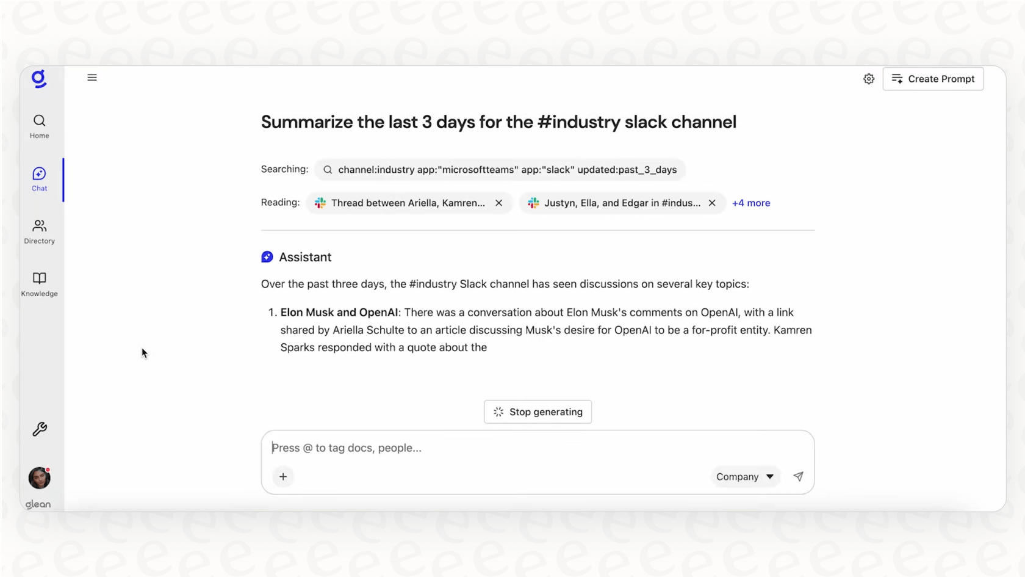Select the Chat section in sidebar
The width and height of the screenshot is (1025, 577).
click(39, 179)
